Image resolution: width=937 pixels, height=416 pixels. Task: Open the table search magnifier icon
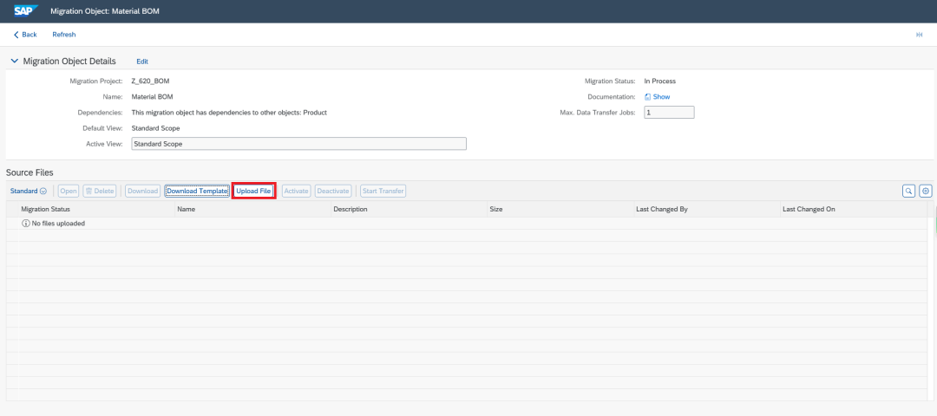[908, 191]
